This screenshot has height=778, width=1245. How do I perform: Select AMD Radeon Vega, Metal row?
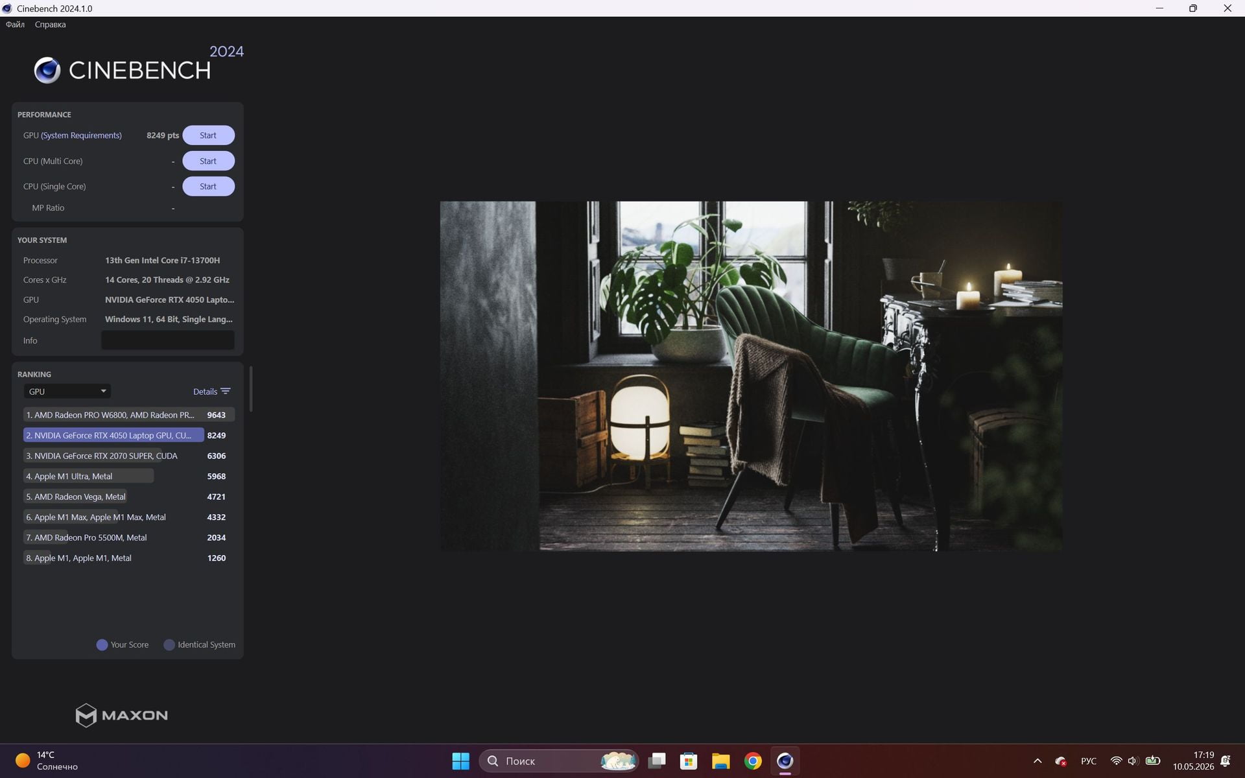coord(128,497)
